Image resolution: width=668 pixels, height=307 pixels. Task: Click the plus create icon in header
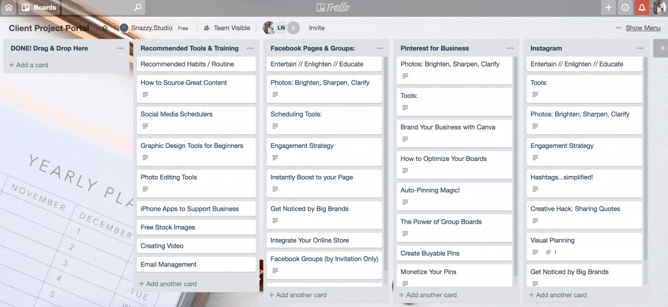point(609,7)
